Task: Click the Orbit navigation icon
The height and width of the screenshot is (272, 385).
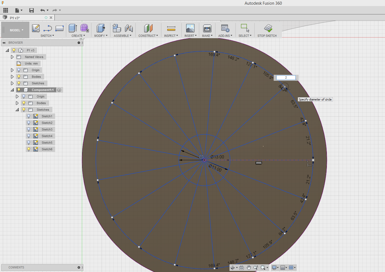Action: tap(233, 268)
